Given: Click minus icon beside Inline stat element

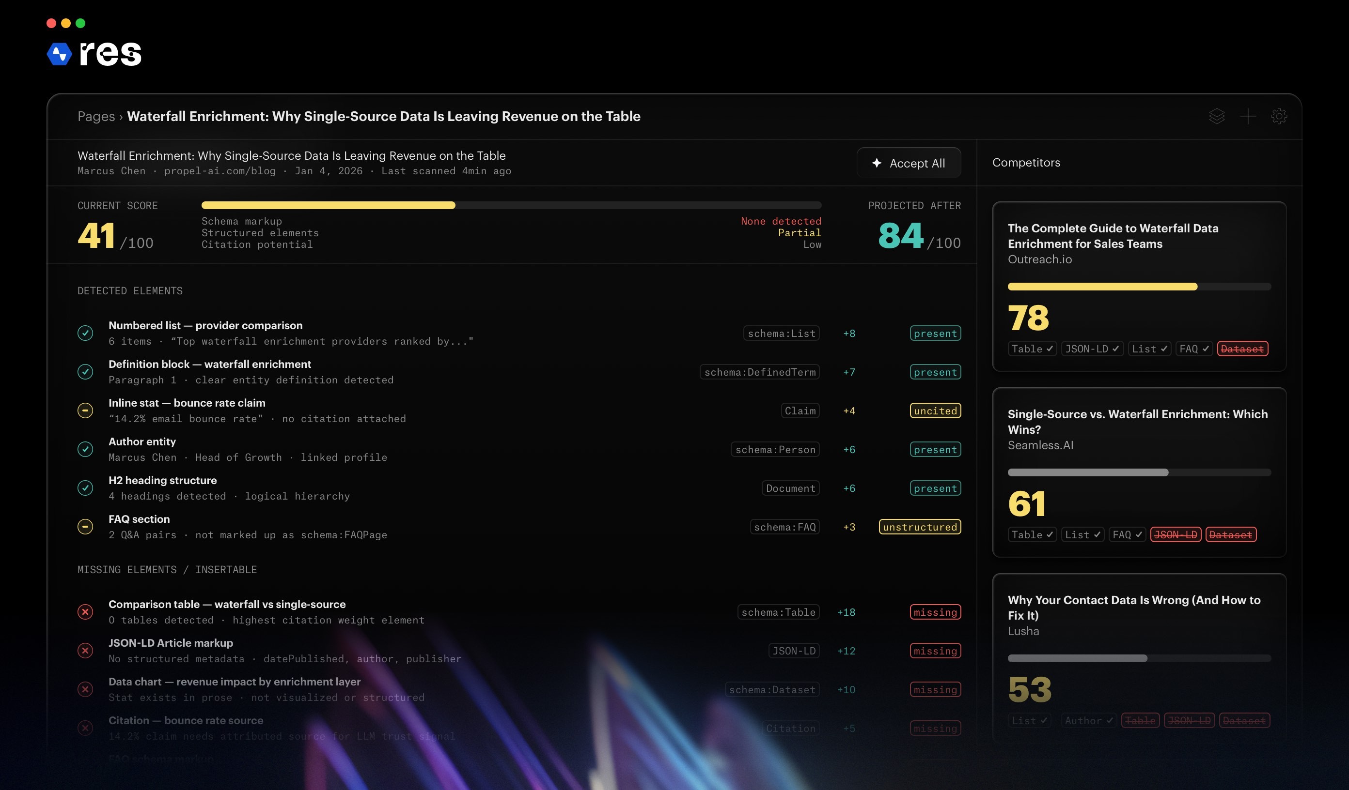Looking at the screenshot, I should click(x=85, y=410).
